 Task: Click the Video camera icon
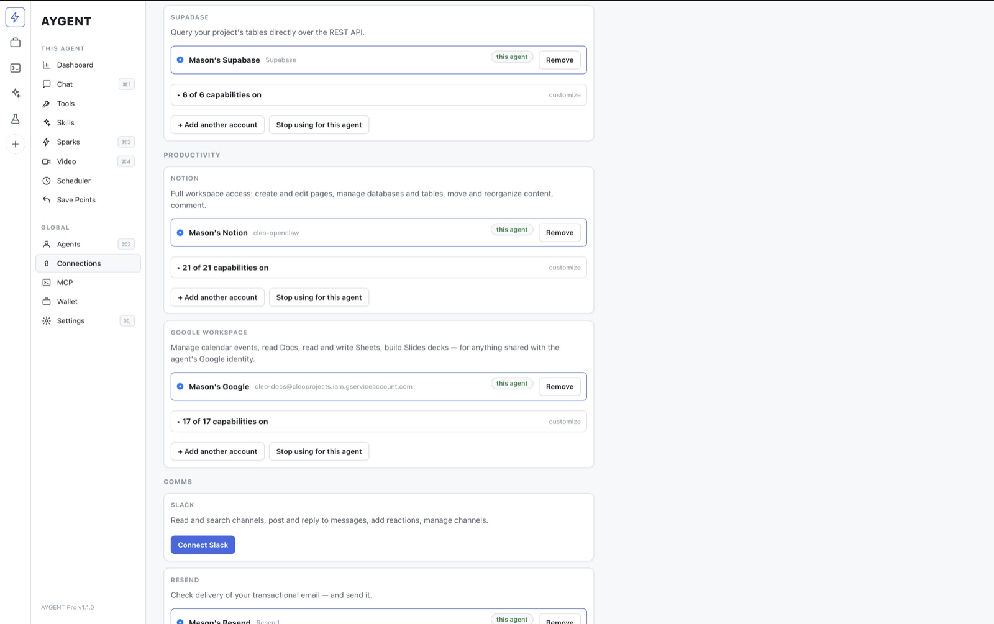47,161
